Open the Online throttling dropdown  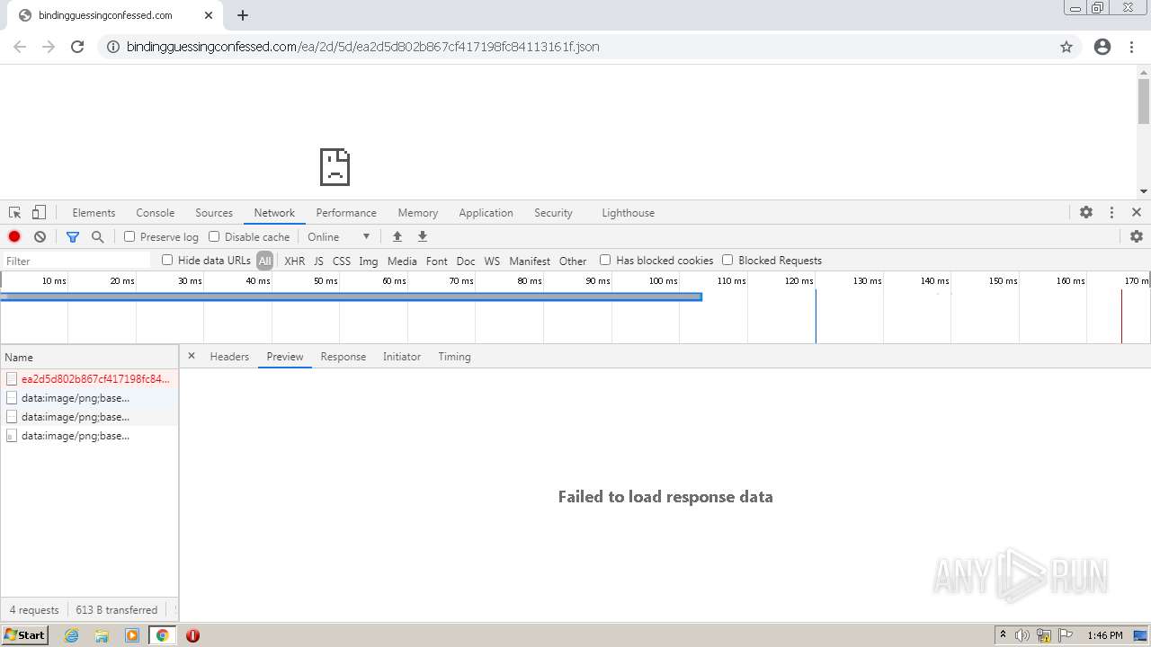pos(338,236)
